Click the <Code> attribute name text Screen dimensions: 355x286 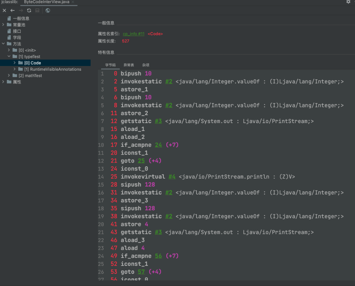pos(155,34)
